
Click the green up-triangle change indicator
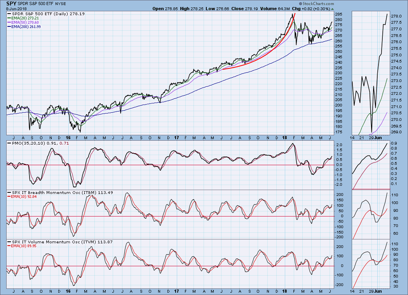(x=332, y=9)
